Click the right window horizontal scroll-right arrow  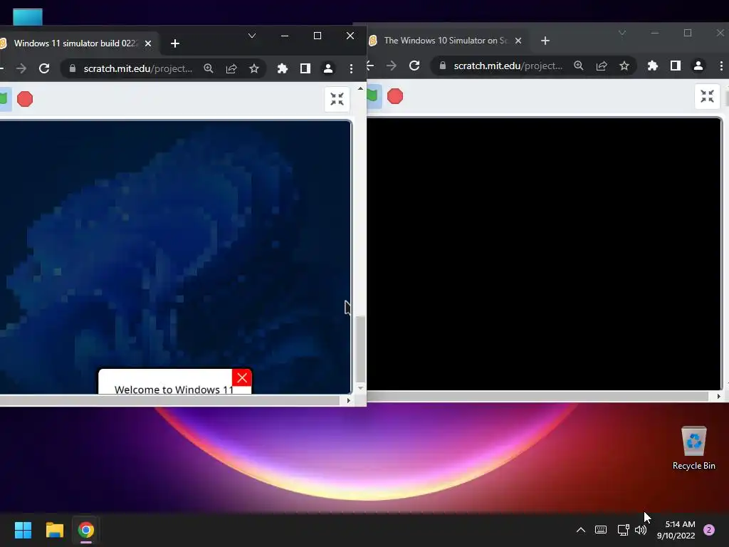719,396
